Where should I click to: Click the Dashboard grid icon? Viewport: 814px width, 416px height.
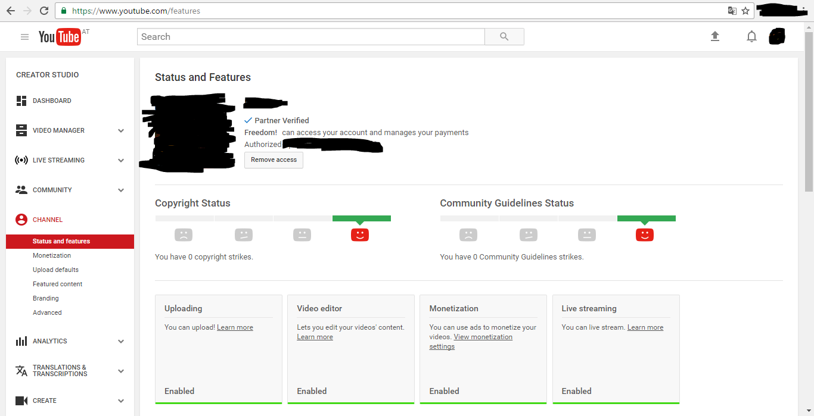(21, 101)
